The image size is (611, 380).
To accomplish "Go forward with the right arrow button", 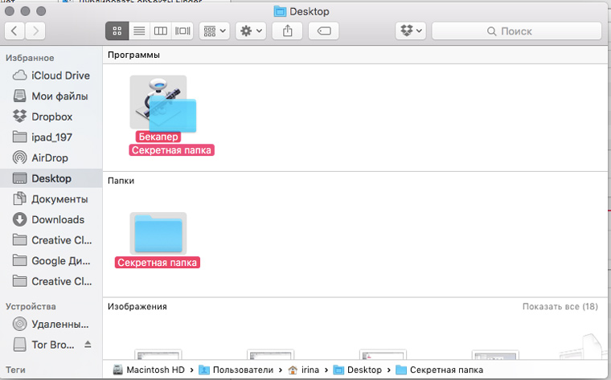I will 35,31.
